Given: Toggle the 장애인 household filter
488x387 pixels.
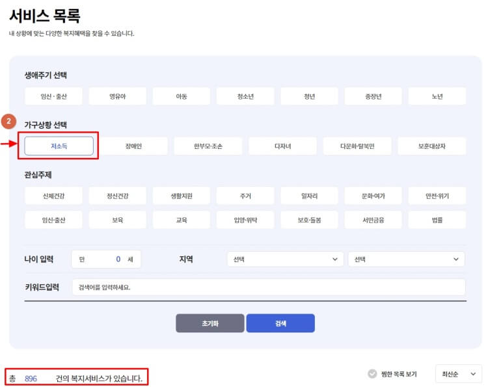Looking at the screenshot, I should 133,146.
